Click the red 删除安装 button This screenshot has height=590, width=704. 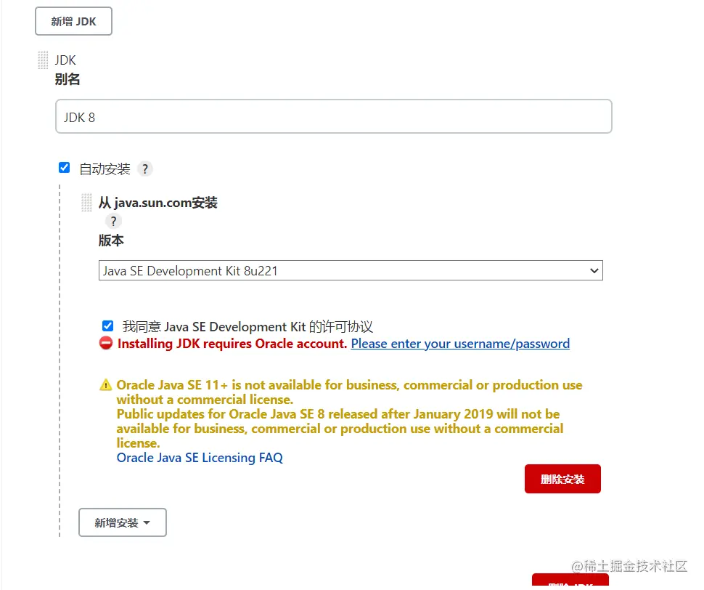pos(562,479)
